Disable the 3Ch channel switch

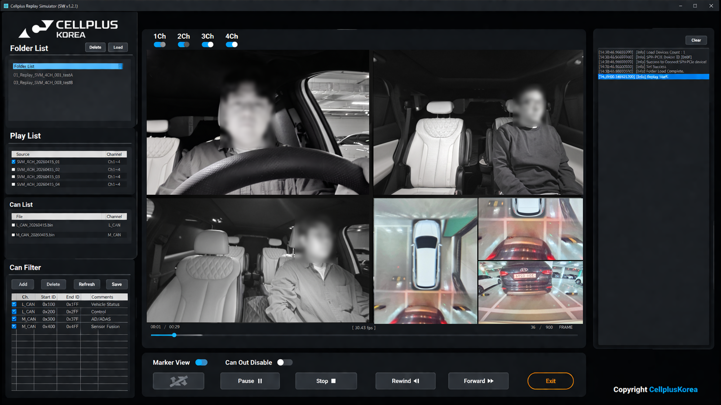[x=208, y=45]
